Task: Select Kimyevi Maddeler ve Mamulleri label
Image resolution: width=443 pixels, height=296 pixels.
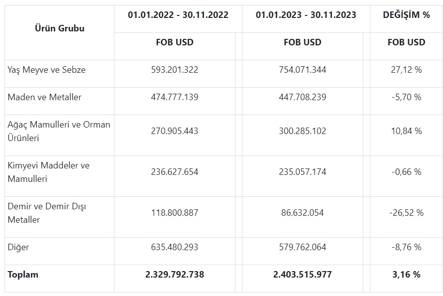Action: click(48, 171)
